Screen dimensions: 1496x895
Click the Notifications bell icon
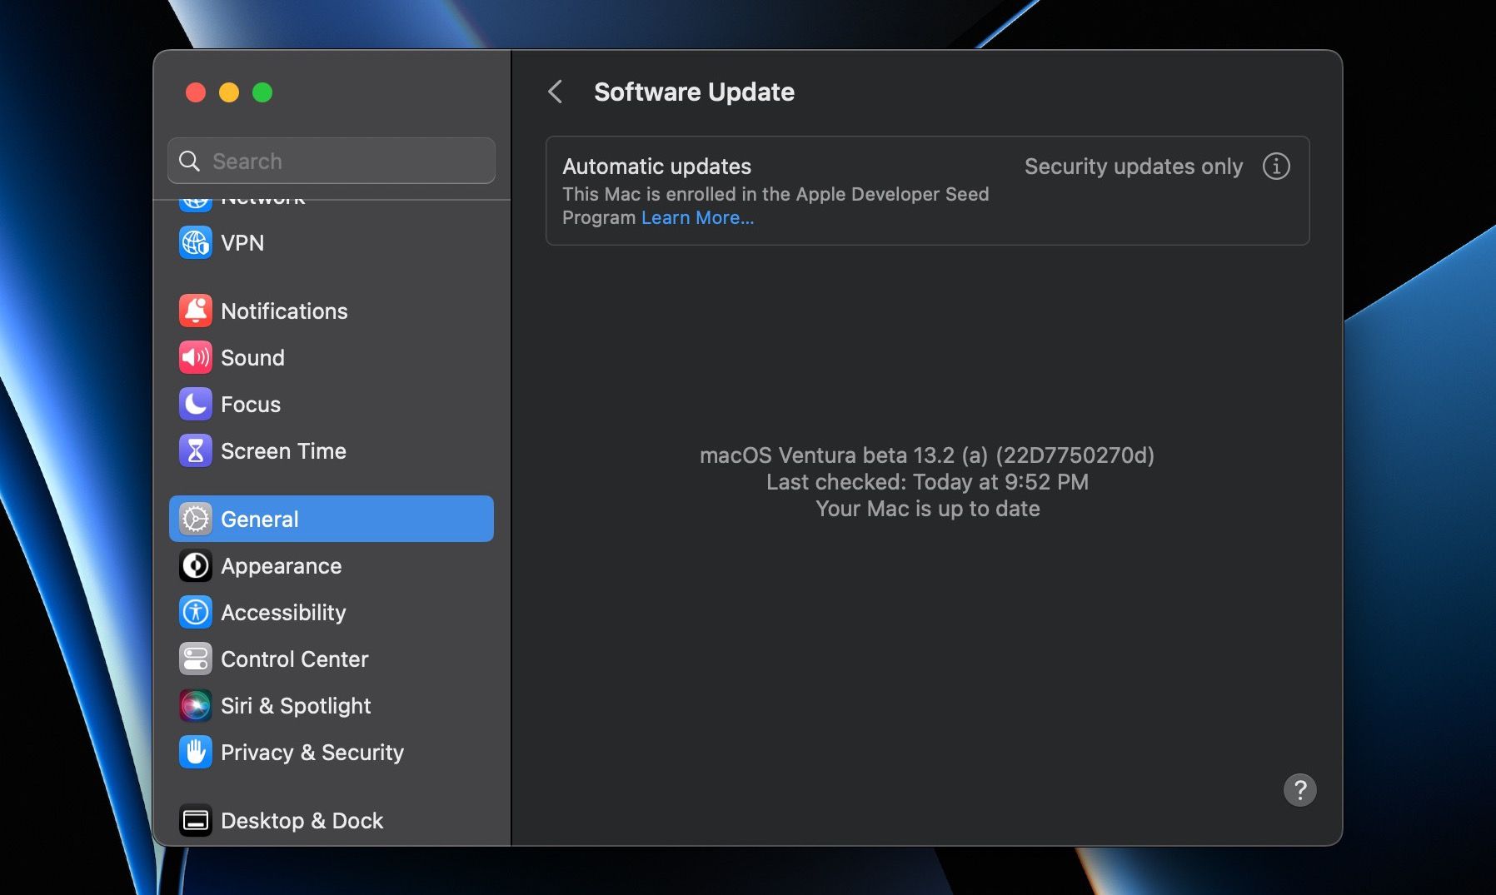[196, 311]
